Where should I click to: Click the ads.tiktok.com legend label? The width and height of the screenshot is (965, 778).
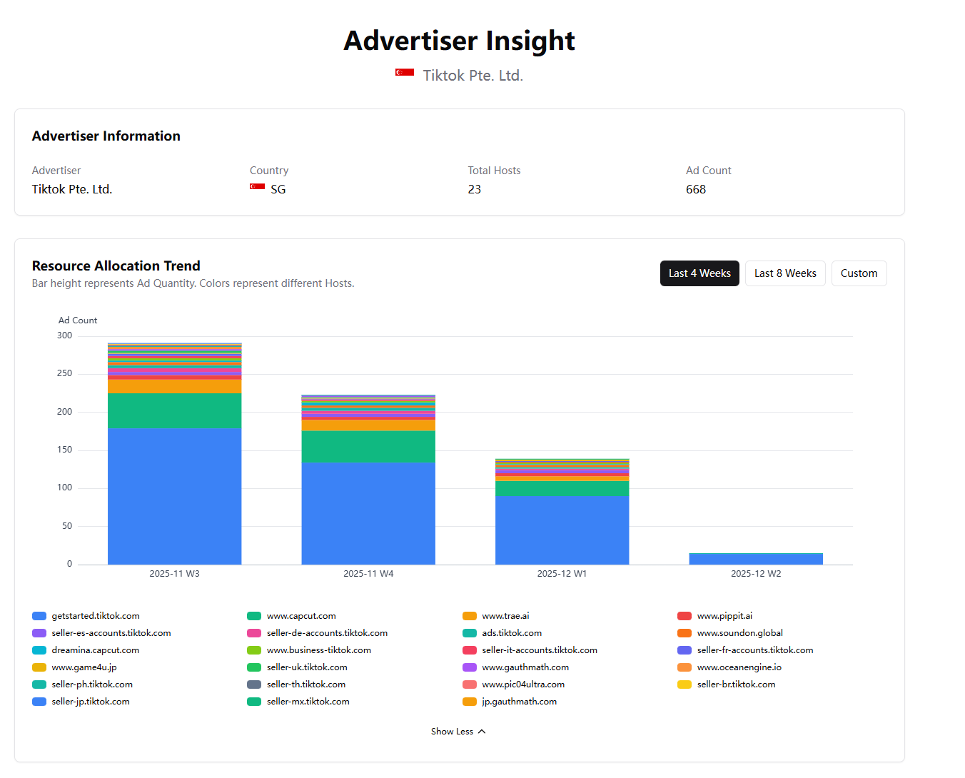coord(512,633)
